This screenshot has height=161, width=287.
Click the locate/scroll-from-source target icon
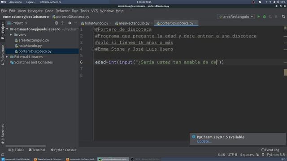tap(57, 23)
